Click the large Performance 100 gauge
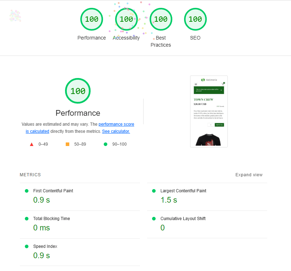This screenshot has height=271, width=291. pos(78,91)
